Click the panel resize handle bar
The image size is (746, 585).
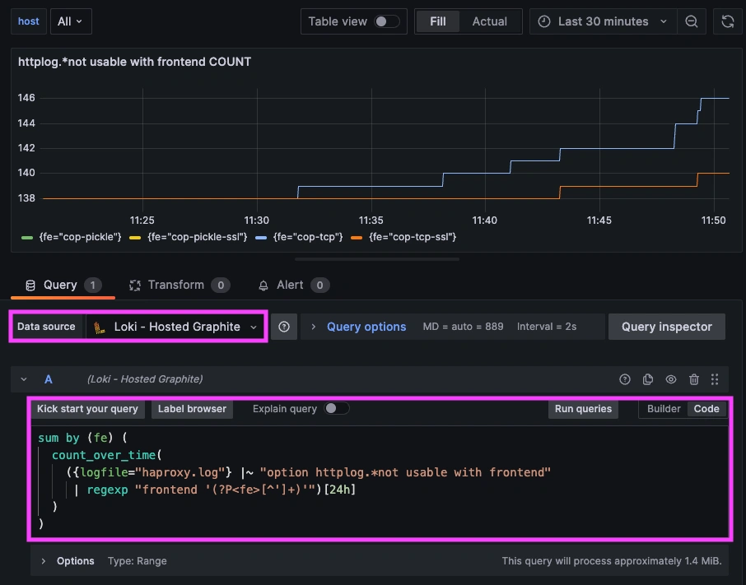pos(377,259)
